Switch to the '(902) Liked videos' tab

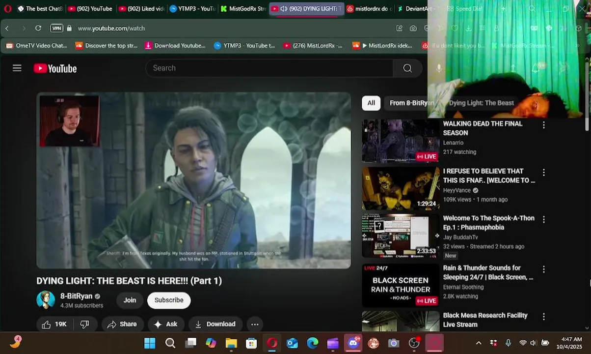(141, 8)
